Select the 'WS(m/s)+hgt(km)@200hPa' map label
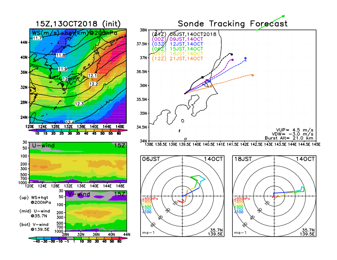 (x=74, y=33)
